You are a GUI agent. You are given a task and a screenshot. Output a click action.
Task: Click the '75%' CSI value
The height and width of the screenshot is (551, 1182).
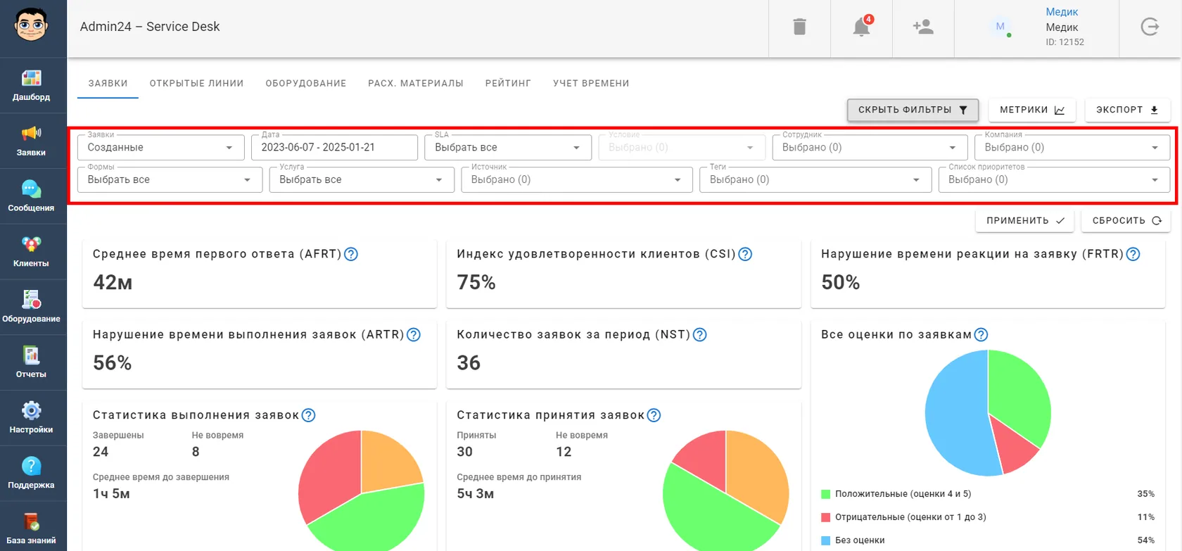(476, 282)
